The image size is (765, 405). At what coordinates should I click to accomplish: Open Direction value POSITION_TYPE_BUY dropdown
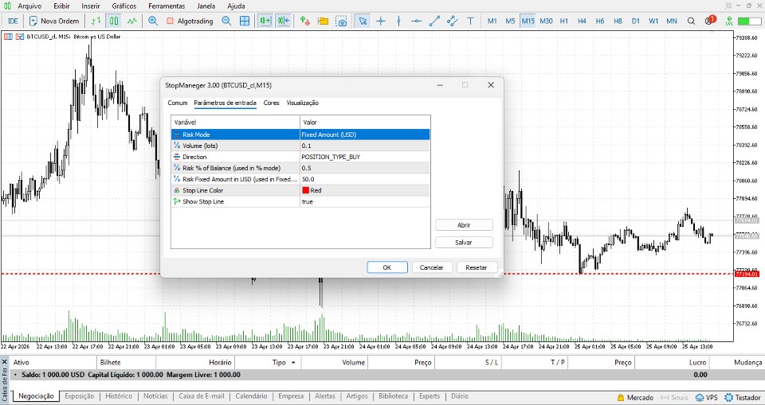[x=365, y=157]
